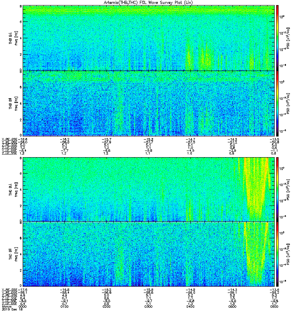Viewport: 293px width, 312px height.
Task: Click the -14.3 ephemeris value
Action: tap(232, 290)
